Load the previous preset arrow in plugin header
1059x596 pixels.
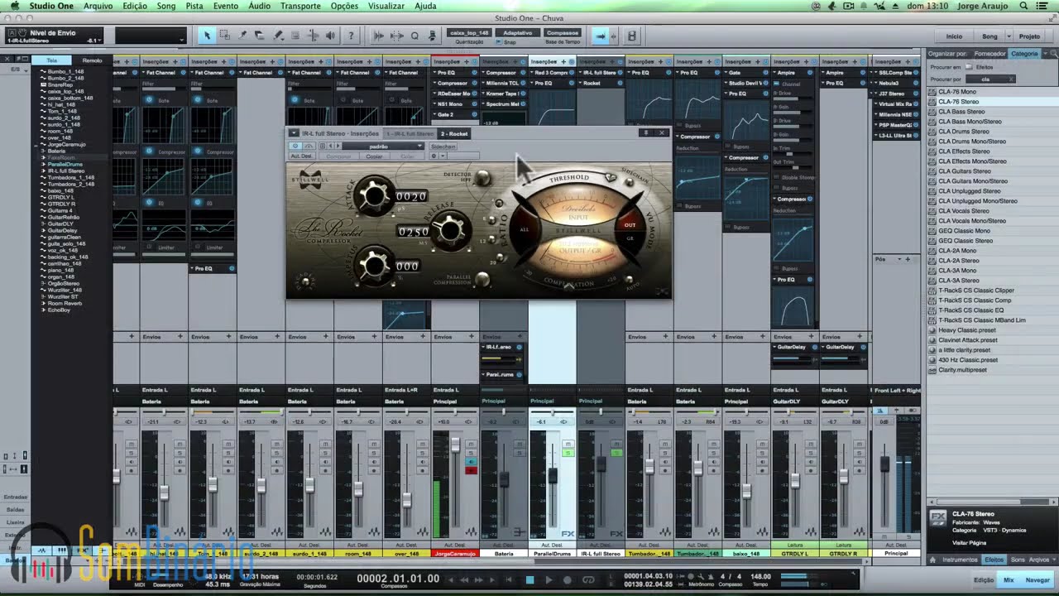[x=329, y=147]
